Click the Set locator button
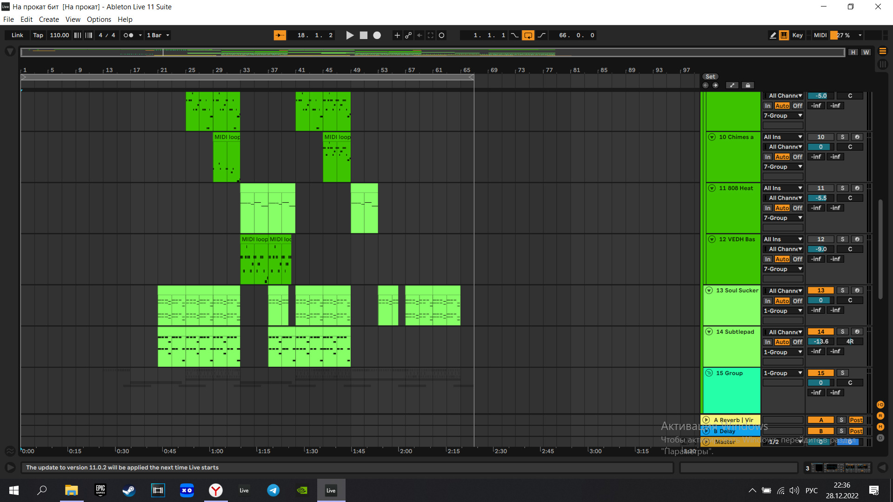The height and width of the screenshot is (502, 893). click(710, 77)
